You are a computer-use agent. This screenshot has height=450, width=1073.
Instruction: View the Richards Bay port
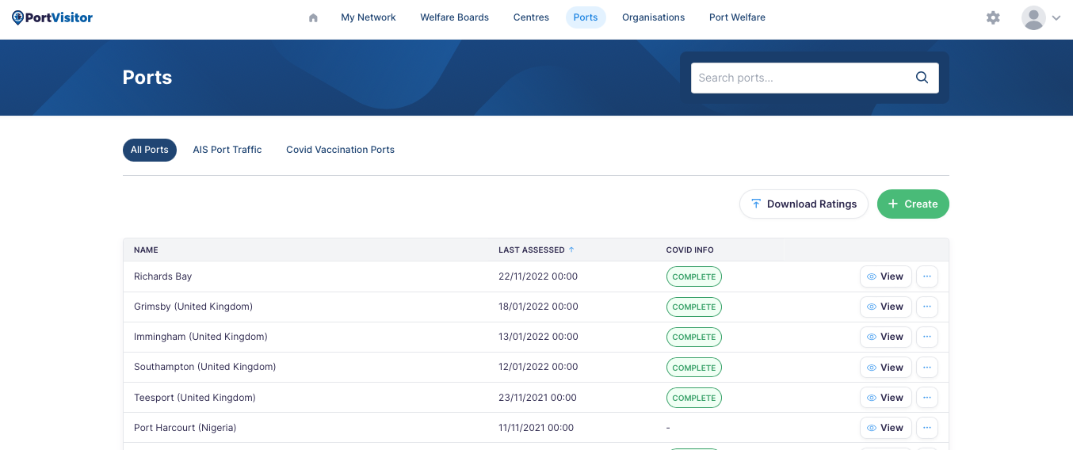tap(886, 276)
